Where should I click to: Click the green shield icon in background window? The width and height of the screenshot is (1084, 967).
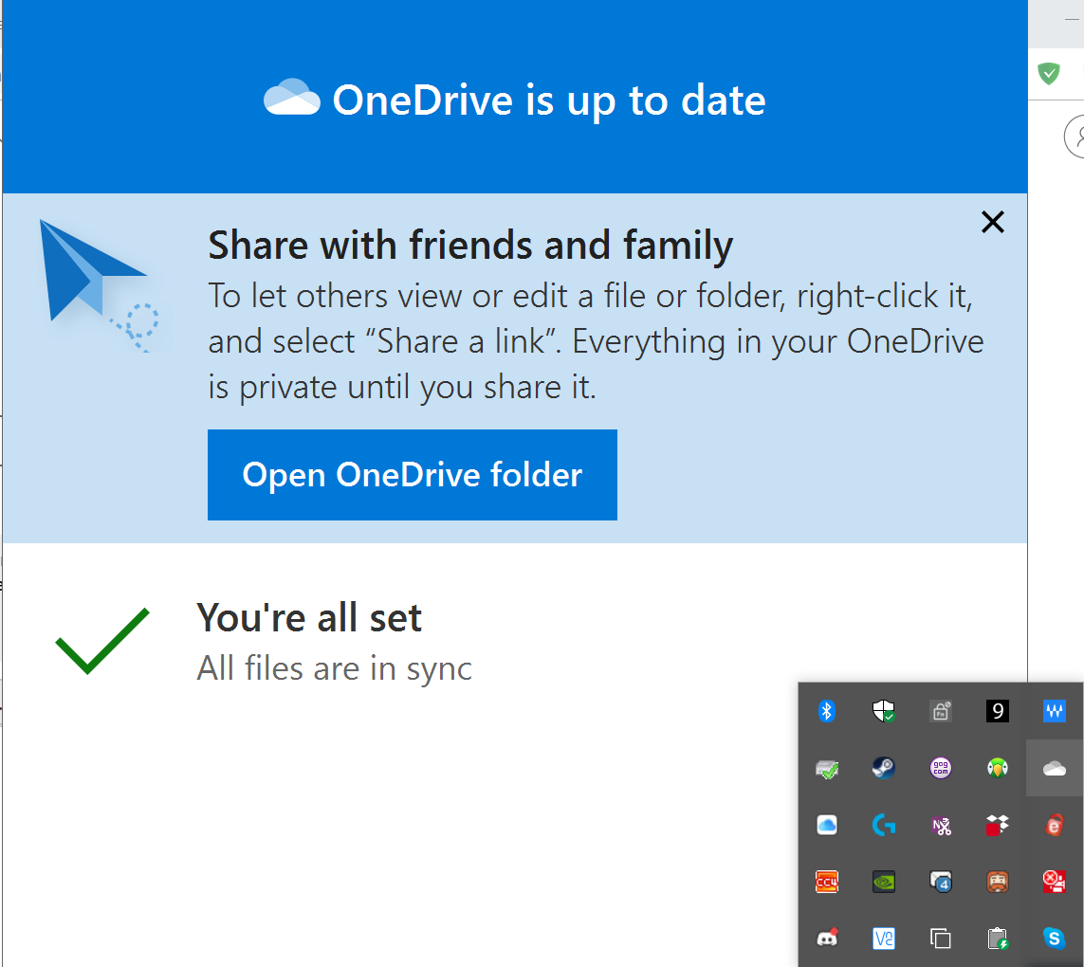point(1049,73)
